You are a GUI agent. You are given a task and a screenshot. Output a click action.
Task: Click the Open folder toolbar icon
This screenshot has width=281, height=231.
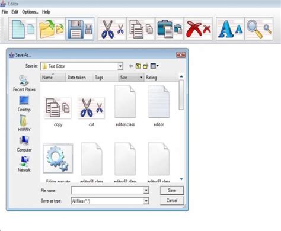(x=52, y=29)
